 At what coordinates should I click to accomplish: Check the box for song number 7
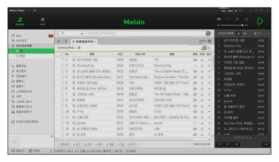tap(63, 95)
